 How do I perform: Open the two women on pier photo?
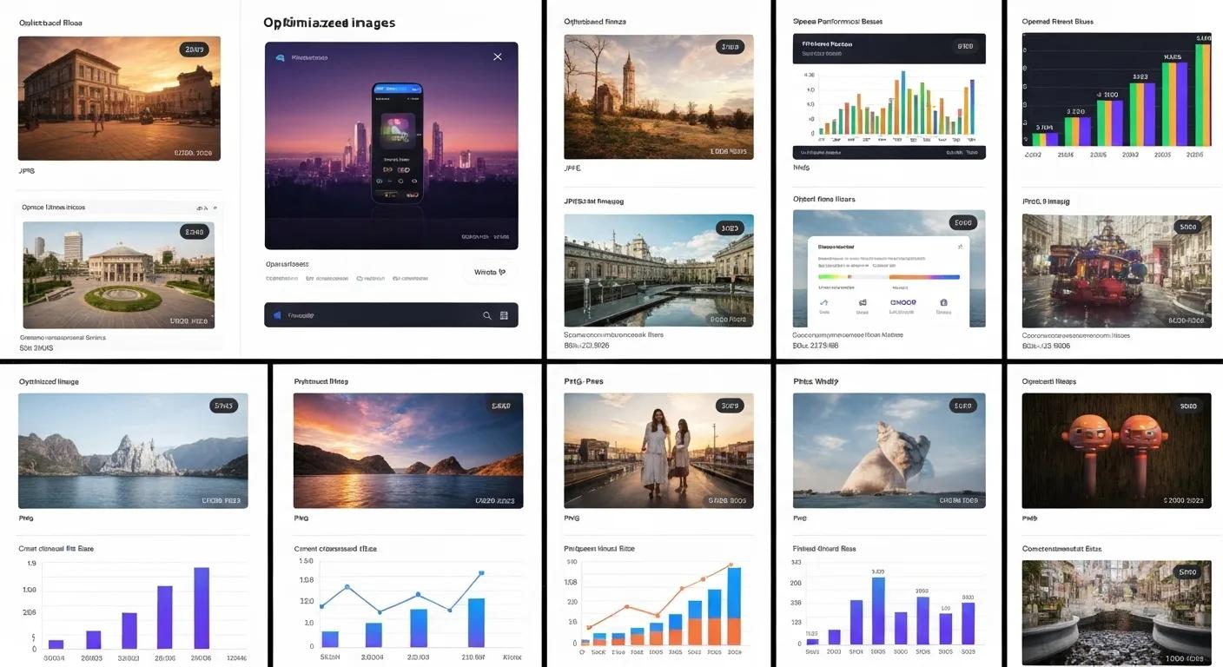pos(658,451)
